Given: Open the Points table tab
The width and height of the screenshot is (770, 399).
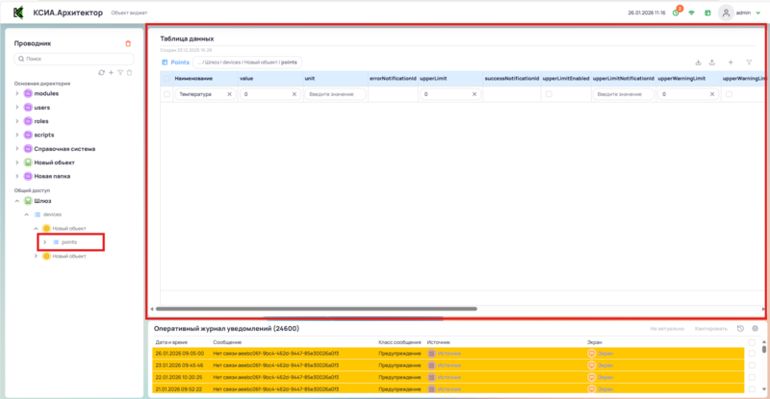Looking at the screenshot, I should point(176,62).
